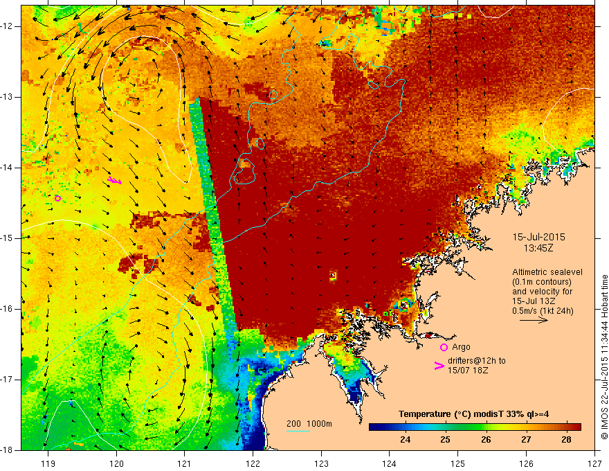Click the 24 label on temperature scale

(x=405, y=440)
